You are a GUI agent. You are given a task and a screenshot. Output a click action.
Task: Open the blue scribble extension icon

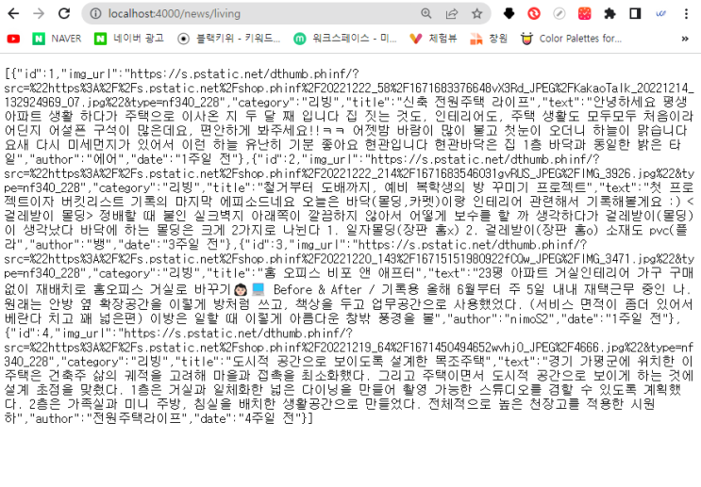click(660, 14)
